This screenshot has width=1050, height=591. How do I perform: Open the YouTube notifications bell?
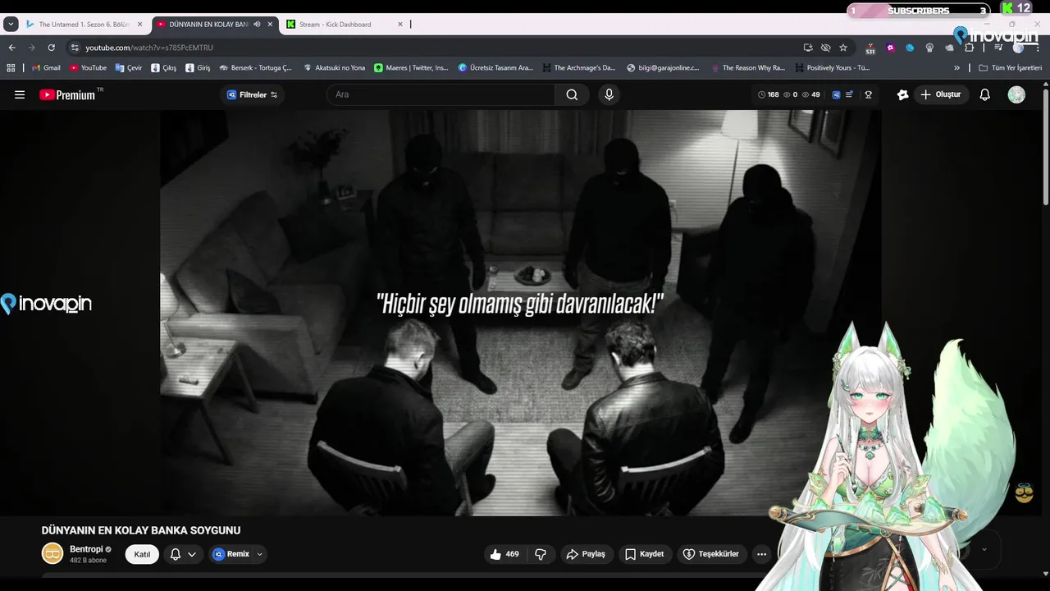pyautogui.click(x=985, y=94)
